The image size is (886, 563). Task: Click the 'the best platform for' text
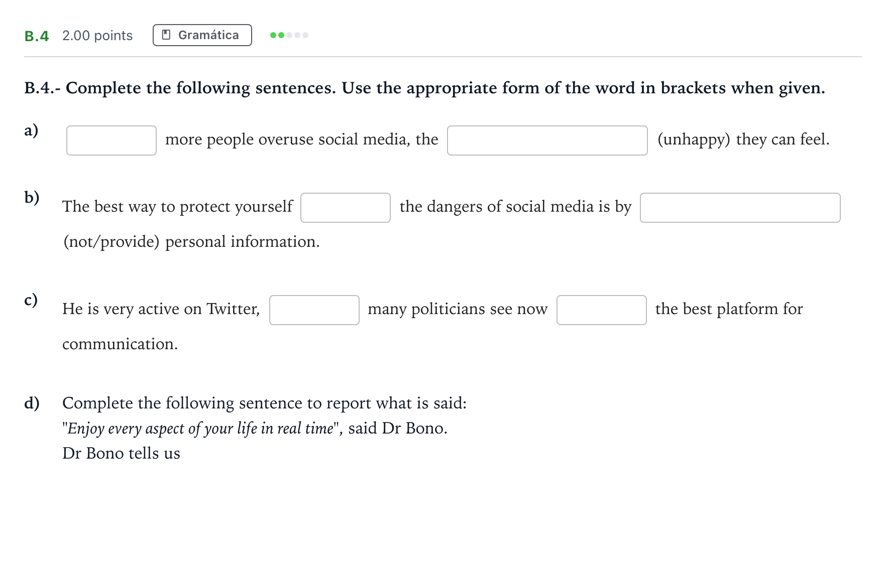tap(729, 309)
